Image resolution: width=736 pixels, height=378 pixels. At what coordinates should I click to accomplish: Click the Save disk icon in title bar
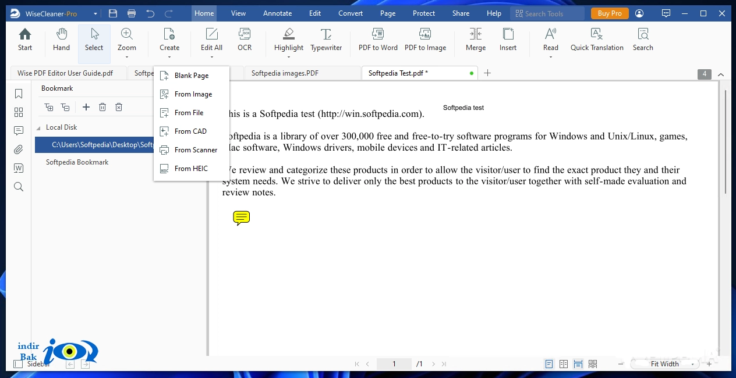113,13
